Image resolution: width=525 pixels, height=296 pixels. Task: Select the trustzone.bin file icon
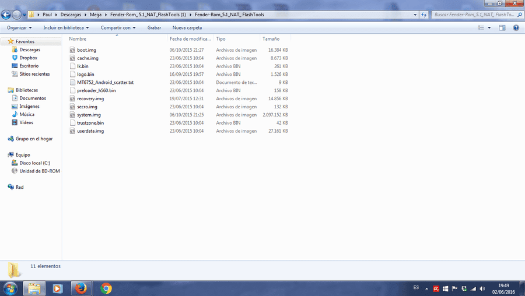73,123
